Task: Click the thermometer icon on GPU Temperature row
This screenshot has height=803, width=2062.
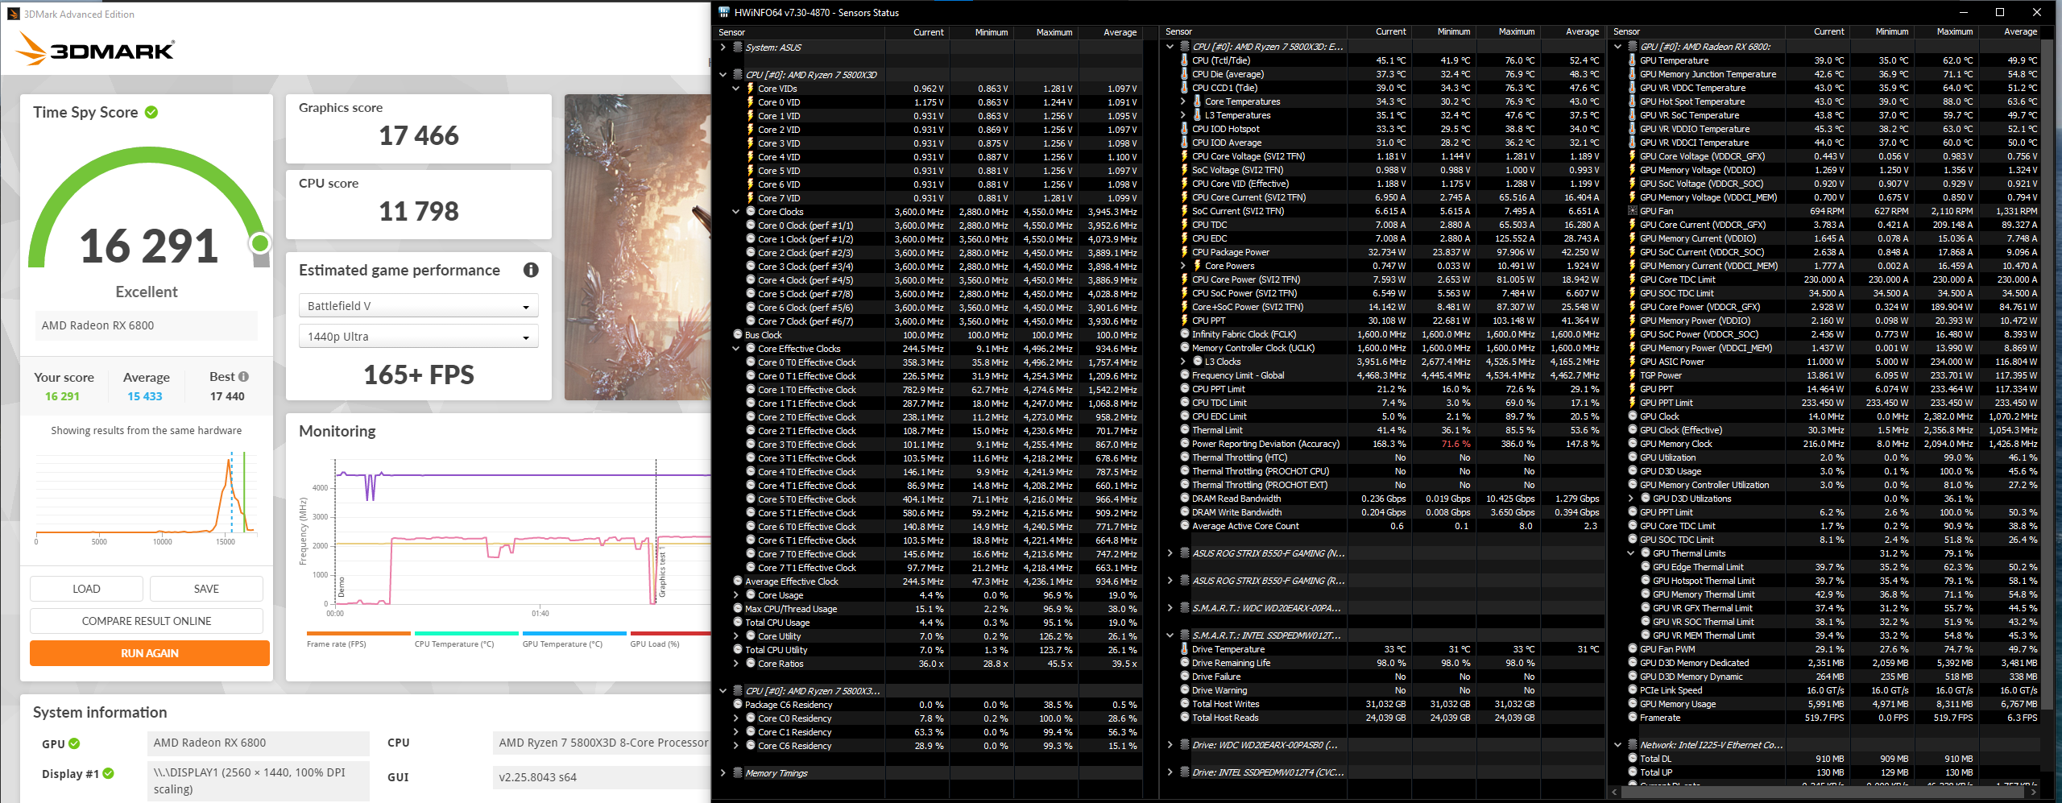Action: click(x=1632, y=60)
